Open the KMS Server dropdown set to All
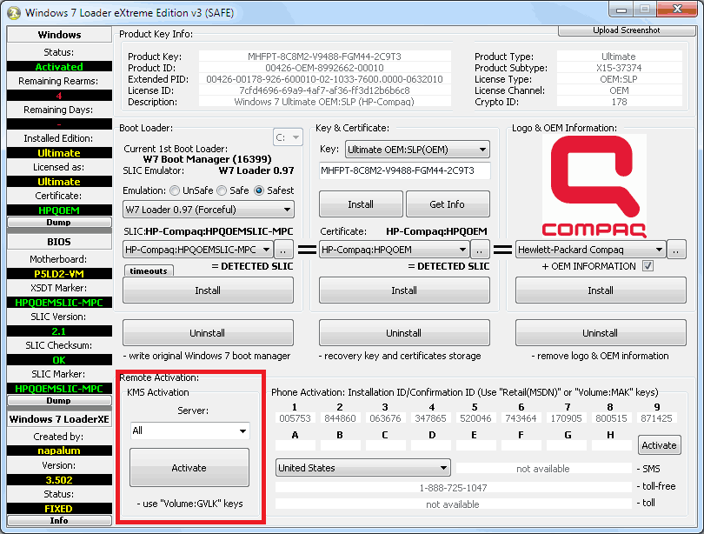Screen dimensions: 704x534 coord(189,431)
